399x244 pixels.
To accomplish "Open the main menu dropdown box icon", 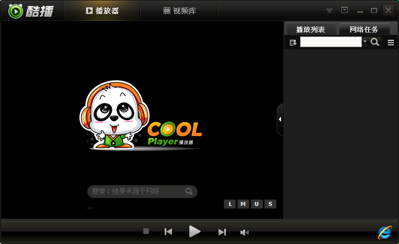I will pos(344,10).
